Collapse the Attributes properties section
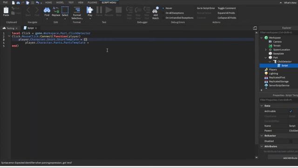Viewport: 298px width, 168px height. [262, 147]
